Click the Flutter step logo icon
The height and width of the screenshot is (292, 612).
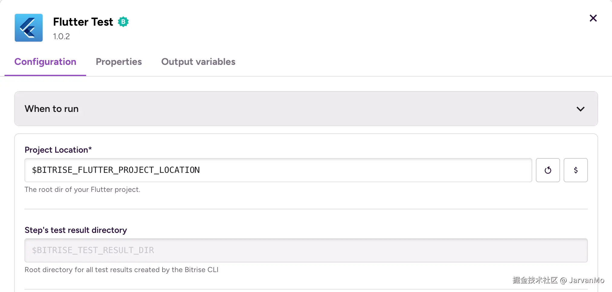point(29,28)
